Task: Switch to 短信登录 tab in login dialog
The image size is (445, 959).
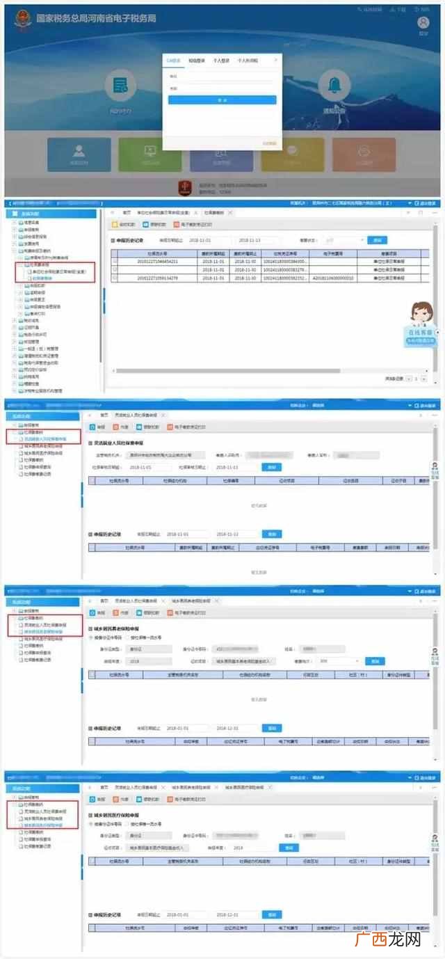Action: tap(195, 61)
